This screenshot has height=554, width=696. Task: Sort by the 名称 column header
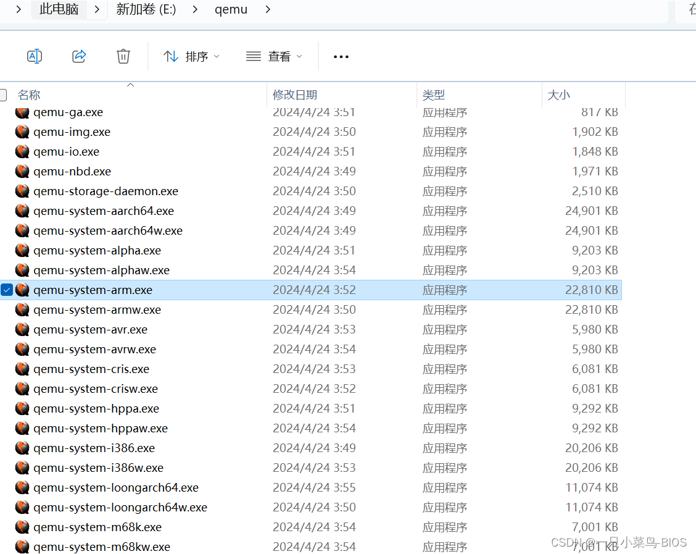pos(29,94)
